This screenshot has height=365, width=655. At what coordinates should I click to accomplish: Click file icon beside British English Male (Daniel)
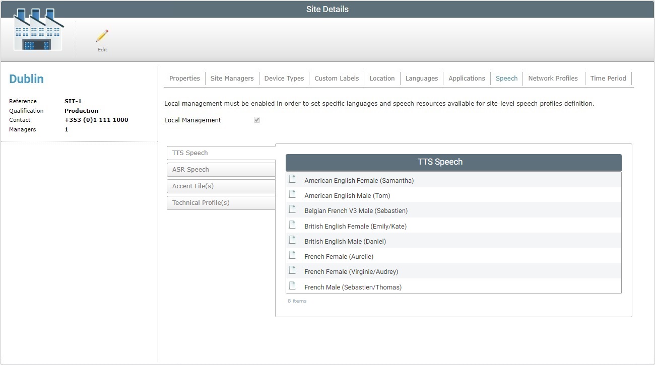click(x=292, y=241)
